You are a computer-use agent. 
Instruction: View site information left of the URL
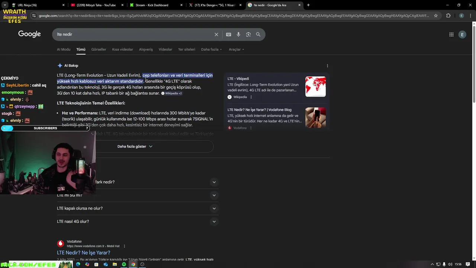tap(34, 16)
